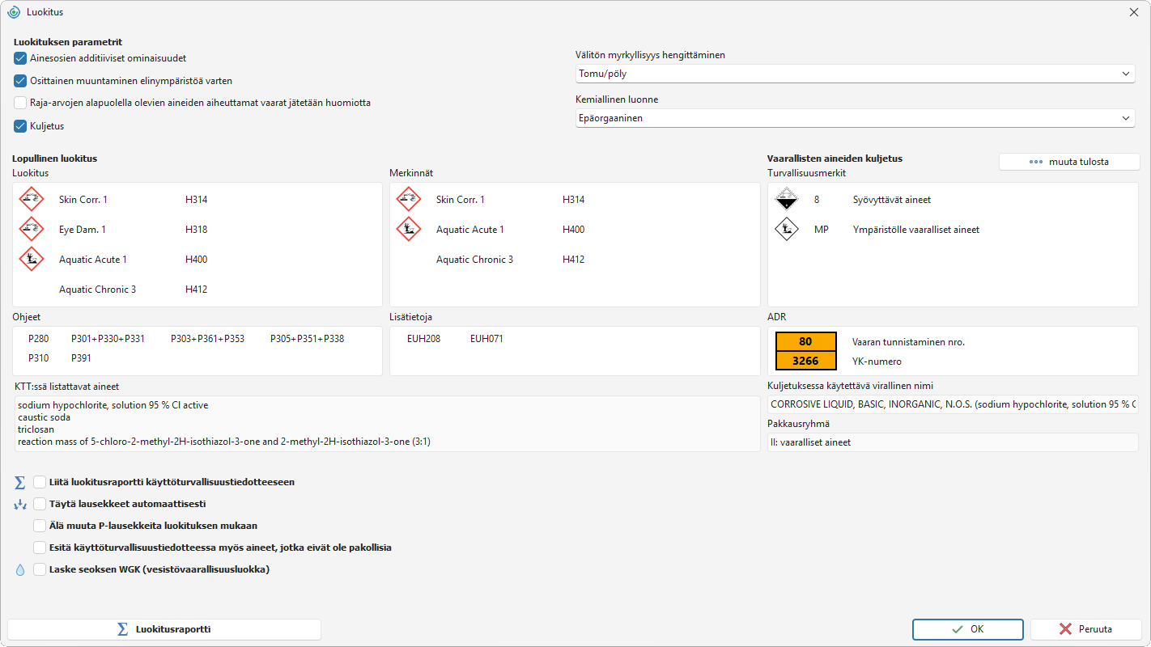Check Laske seoksen WGK option
Screen dimensions: 1151x647
[40, 569]
